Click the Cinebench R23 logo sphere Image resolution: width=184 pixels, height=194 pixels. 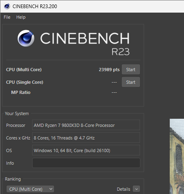point(26,38)
